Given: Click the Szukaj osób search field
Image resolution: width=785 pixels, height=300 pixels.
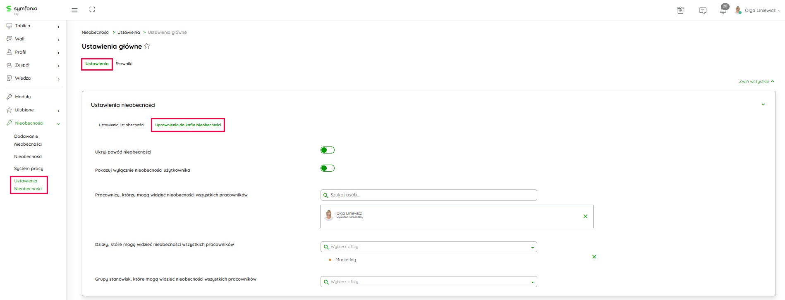Looking at the screenshot, I should click(x=428, y=195).
